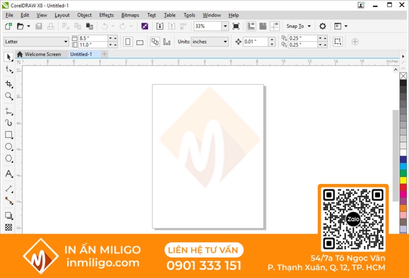
Task: Select the No color swatch
Action: click(403, 76)
